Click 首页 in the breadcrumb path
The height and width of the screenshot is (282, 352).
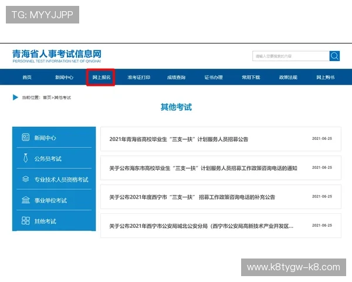pyautogui.click(x=47, y=98)
